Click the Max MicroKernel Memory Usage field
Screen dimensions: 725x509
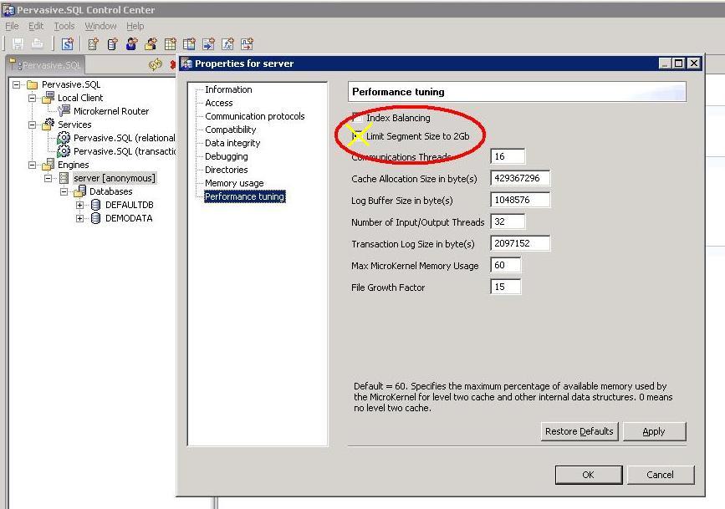[505, 265]
